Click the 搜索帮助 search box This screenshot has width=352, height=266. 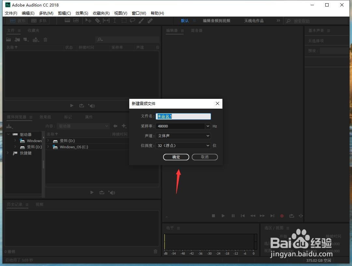[x=317, y=21]
